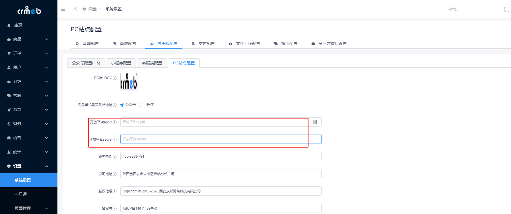This screenshot has height=214, width=511.
Task: Click the 分销 icon in sidebar
Action: 9,82
